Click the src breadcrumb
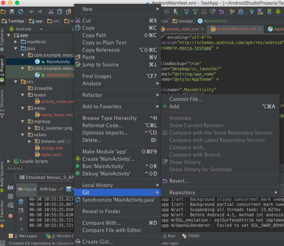Screen dimensions: 284x246 coord(53,21)
